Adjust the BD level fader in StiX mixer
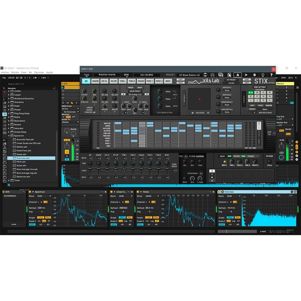301x301 pixels. pos(90,169)
